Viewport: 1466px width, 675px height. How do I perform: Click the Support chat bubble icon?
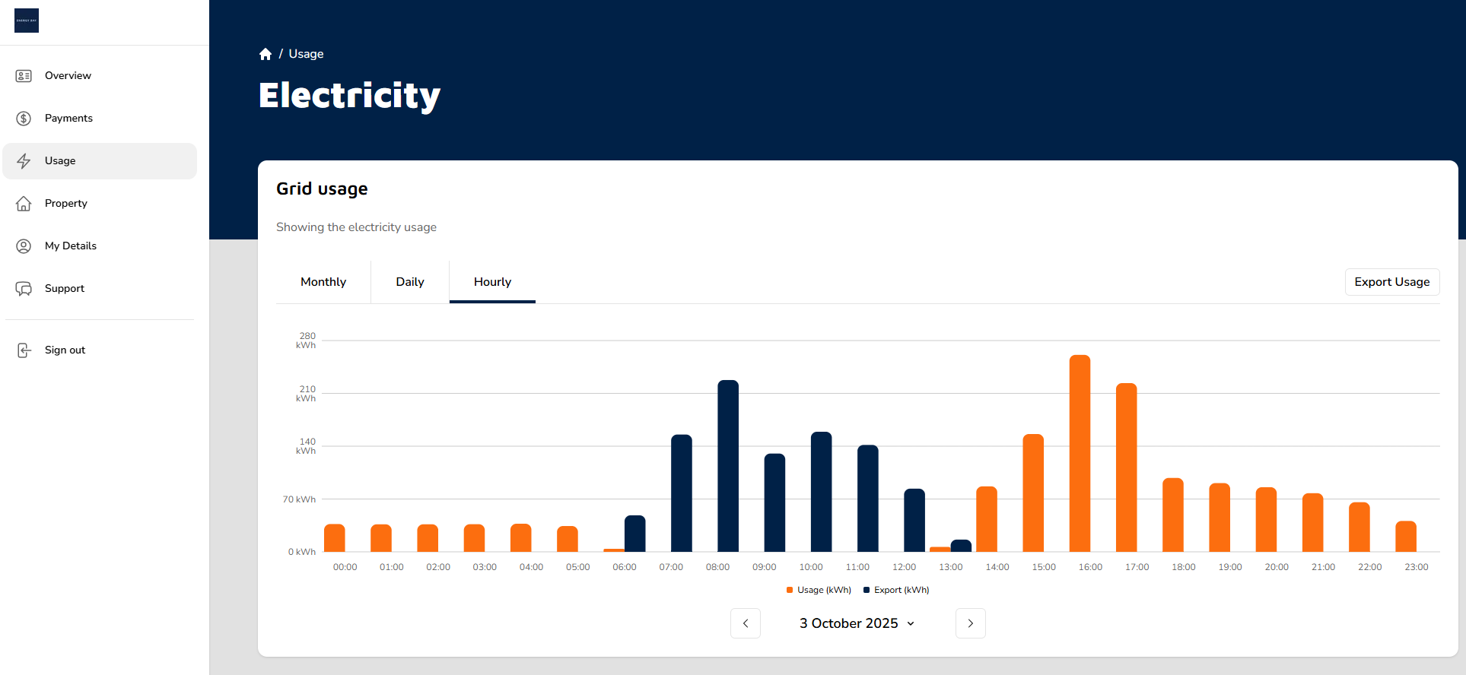coord(24,289)
